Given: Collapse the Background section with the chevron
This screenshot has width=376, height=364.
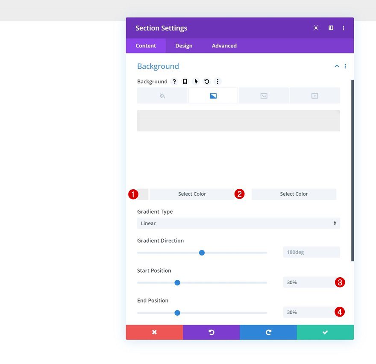Looking at the screenshot, I should [337, 66].
